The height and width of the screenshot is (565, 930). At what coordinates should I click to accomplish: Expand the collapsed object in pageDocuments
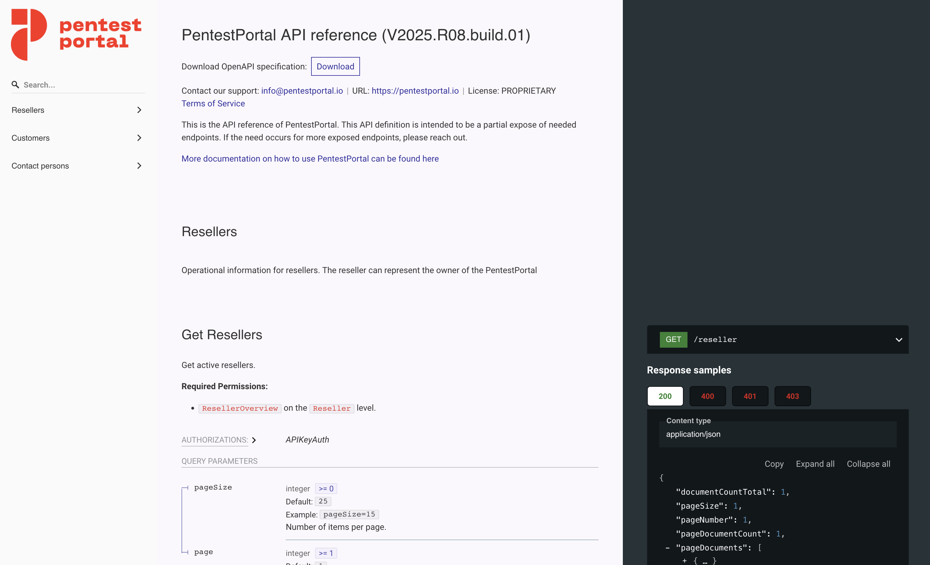[x=684, y=560]
